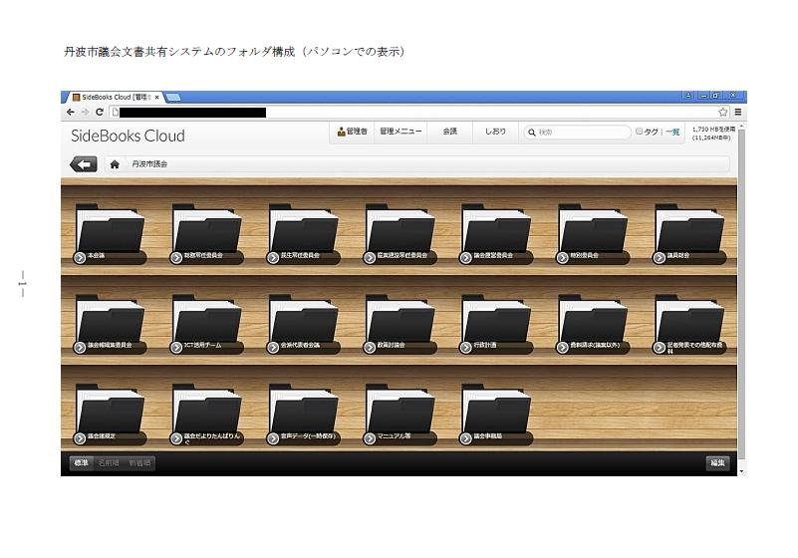Screen dimensions: 798x558
Task: Expand details arrow for 議員総会
Action: (x=660, y=258)
